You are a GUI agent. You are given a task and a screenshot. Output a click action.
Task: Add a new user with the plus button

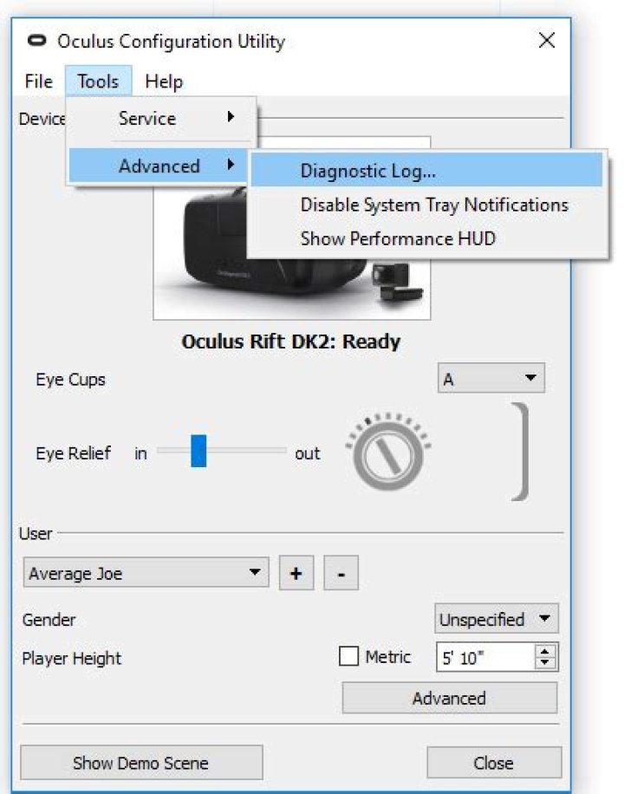(x=296, y=573)
